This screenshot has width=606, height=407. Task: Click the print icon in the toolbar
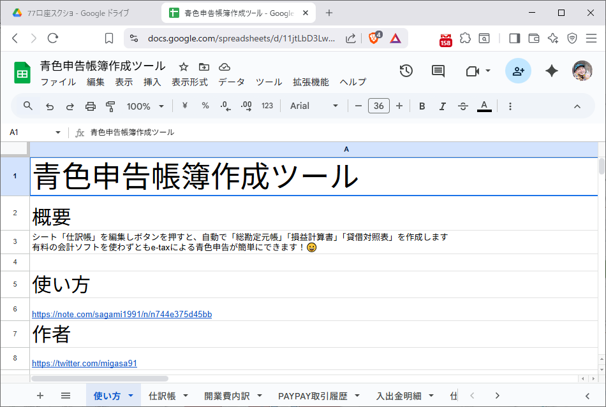tap(90, 106)
